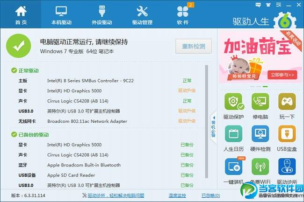Open the skin shirt icon in title bar
Viewport: 304px width, 202px height.
pos(268,5)
